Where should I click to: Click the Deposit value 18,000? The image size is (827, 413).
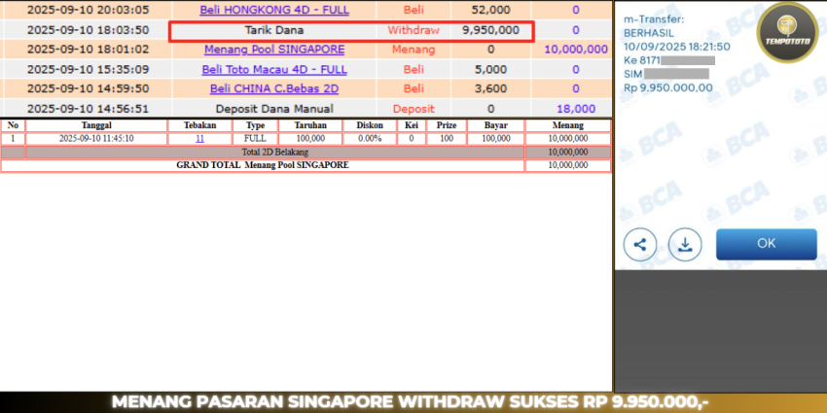(x=576, y=109)
